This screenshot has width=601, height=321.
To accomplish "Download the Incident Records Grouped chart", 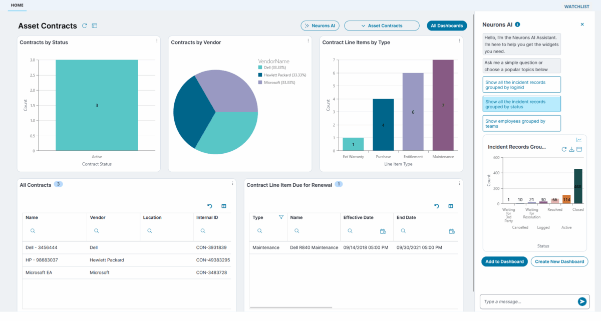I will [571, 149].
